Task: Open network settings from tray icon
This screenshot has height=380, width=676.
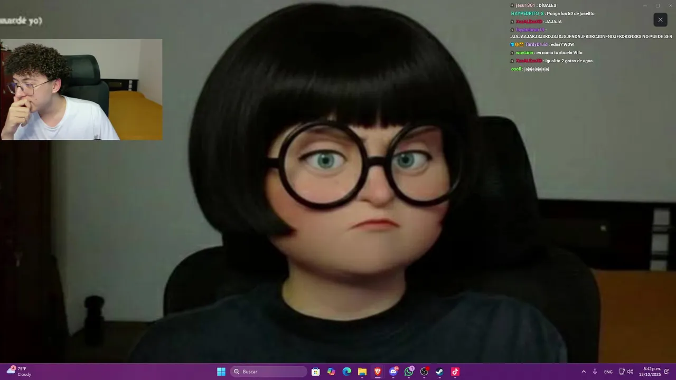Action: (622, 372)
